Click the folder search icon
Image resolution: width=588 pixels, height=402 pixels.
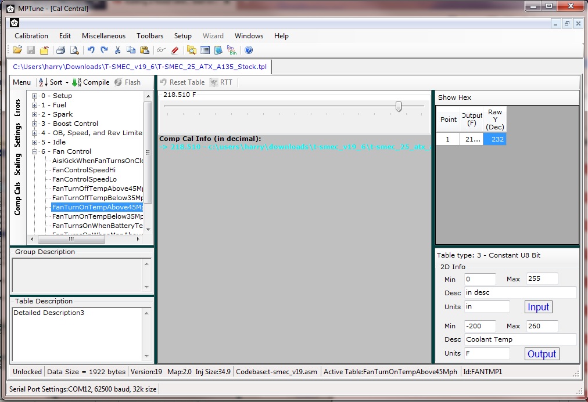[x=192, y=50]
